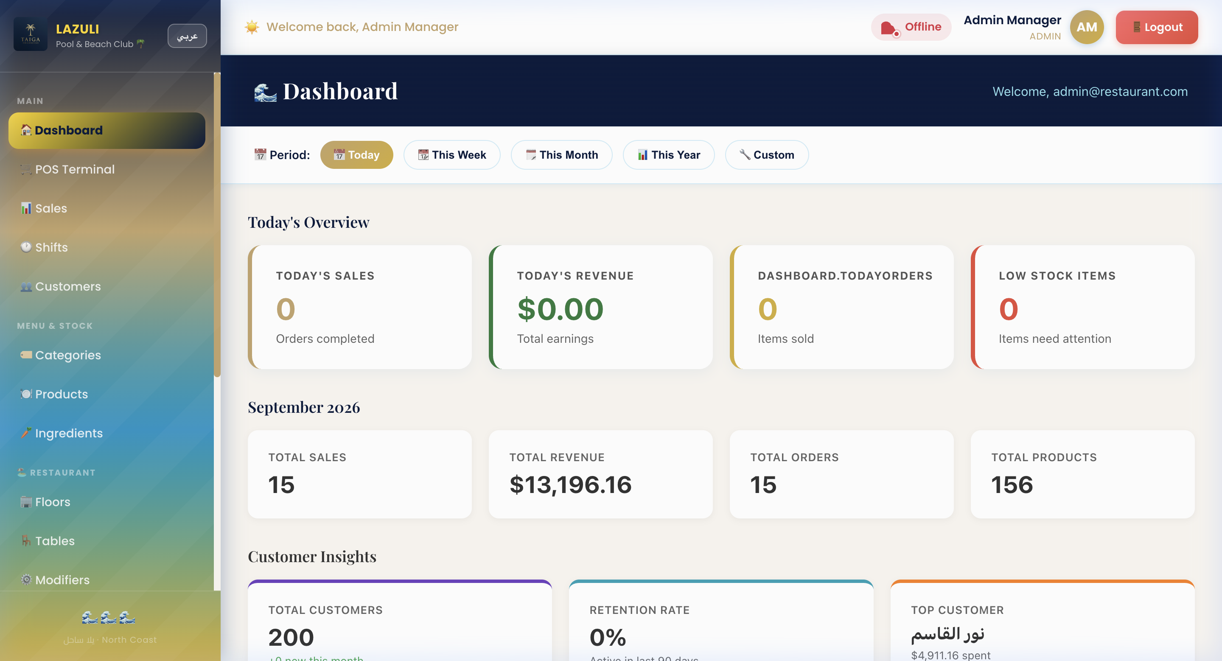This screenshot has width=1222, height=661.
Task: Open the Custom period filter
Action: click(x=767, y=154)
